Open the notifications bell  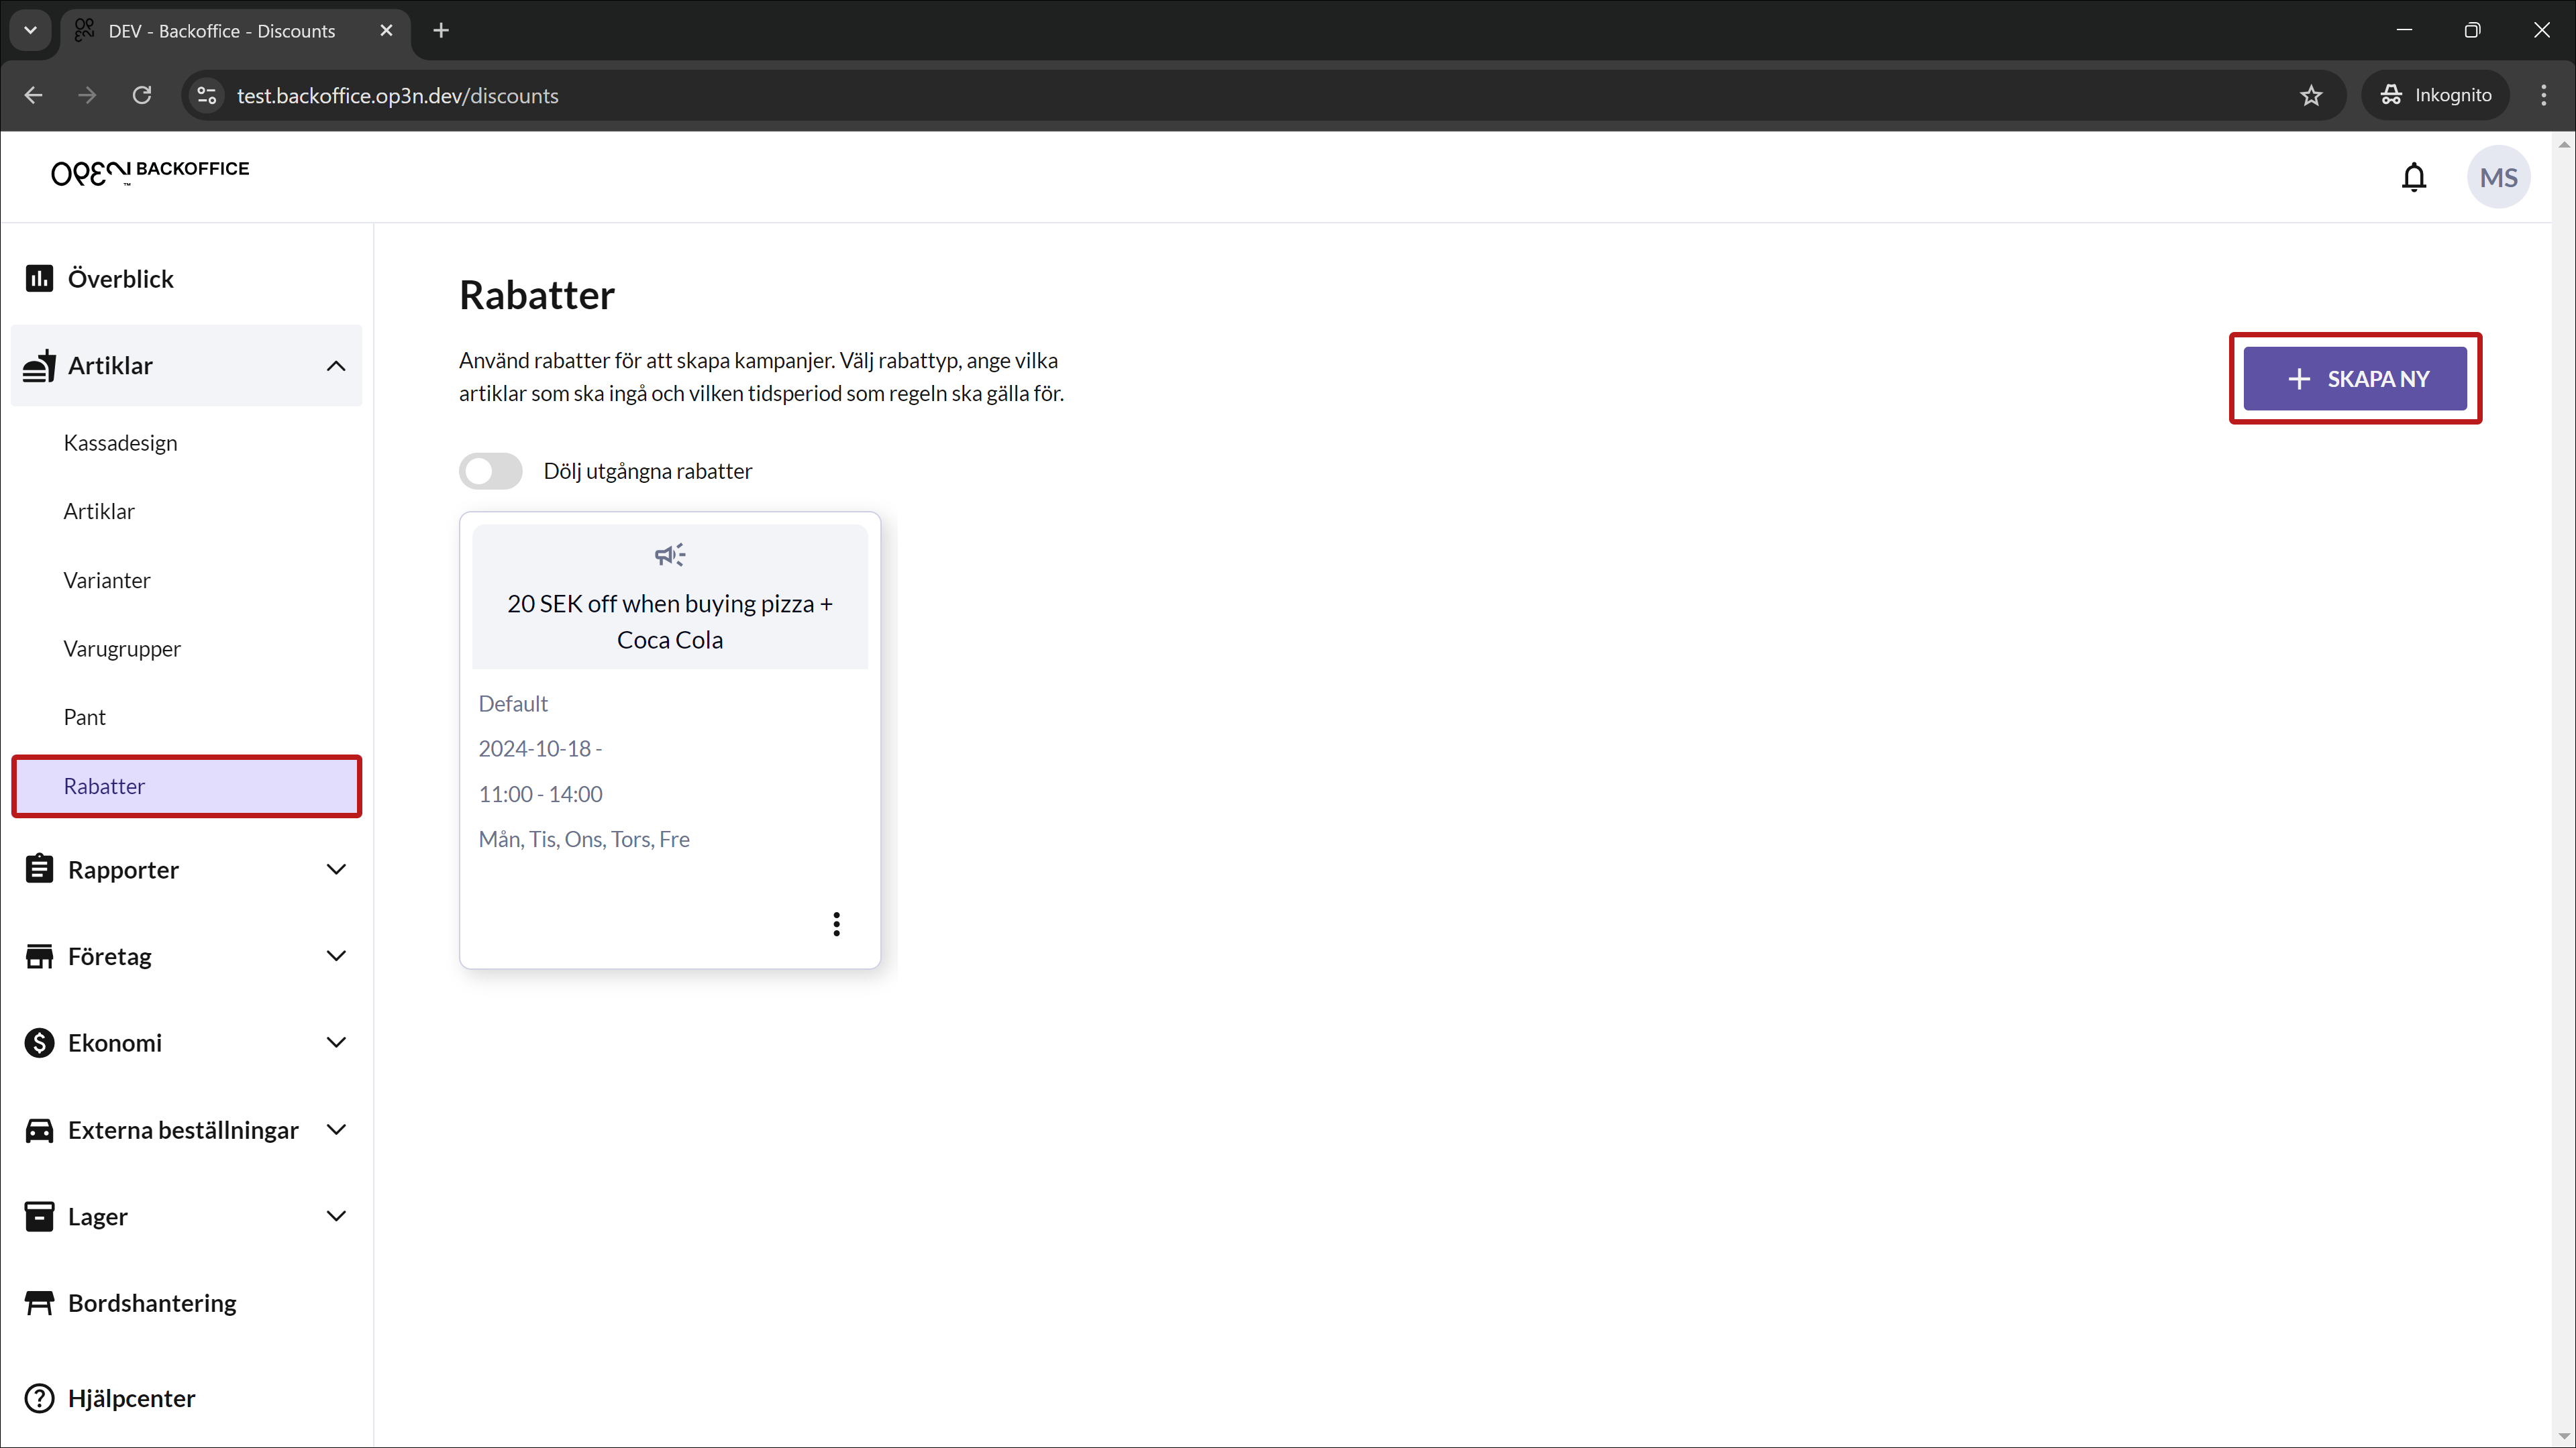[x=2413, y=178]
